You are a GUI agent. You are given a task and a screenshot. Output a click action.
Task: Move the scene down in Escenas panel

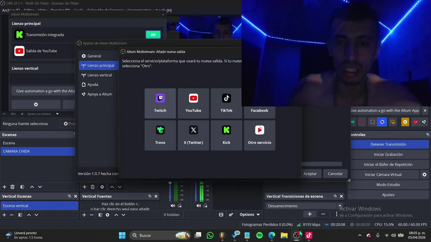point(40,187)
